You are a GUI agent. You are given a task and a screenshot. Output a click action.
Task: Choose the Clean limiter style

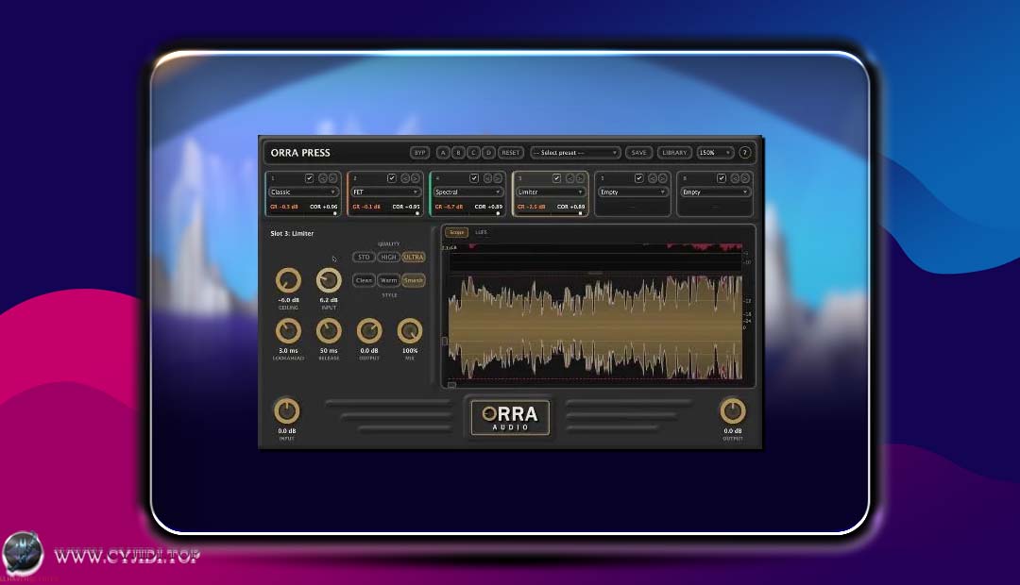click(364, 280)
